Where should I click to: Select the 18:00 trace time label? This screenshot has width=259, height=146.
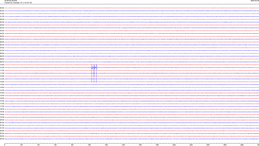coord(2,109)
